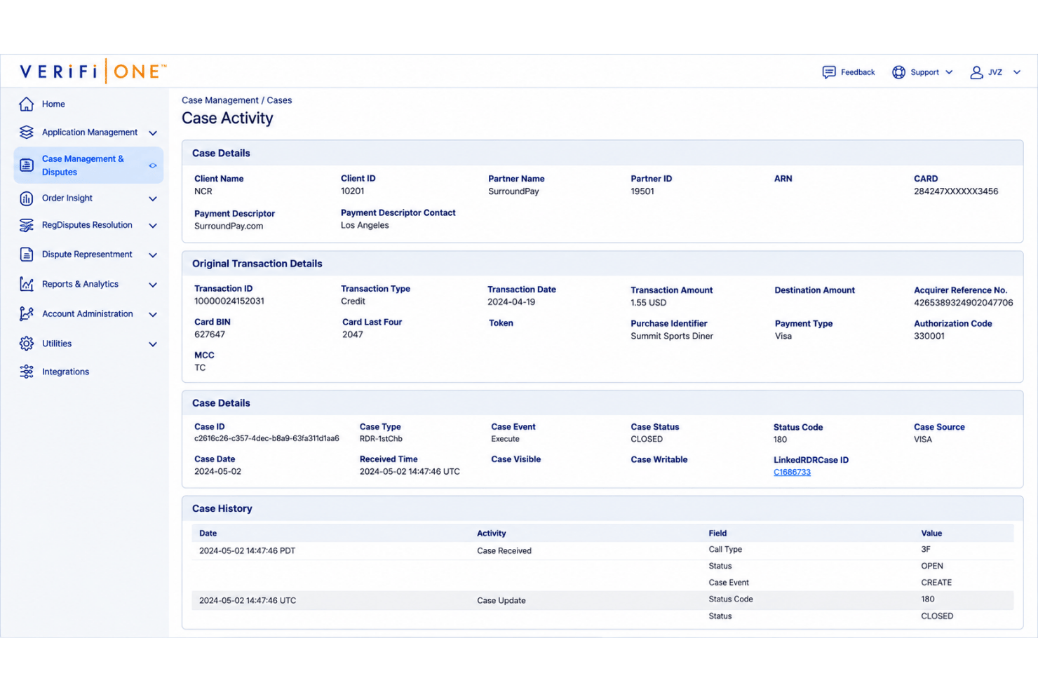
Task: Click Transaction Amount 1.55 USD
Action: (649, 303)
